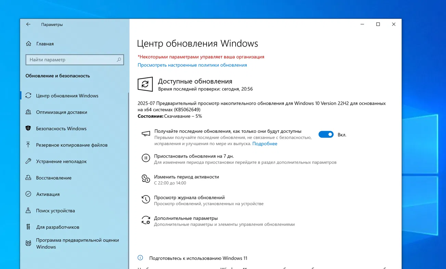
Task: Click the red organization policy notice text
Action: (201, 57)
